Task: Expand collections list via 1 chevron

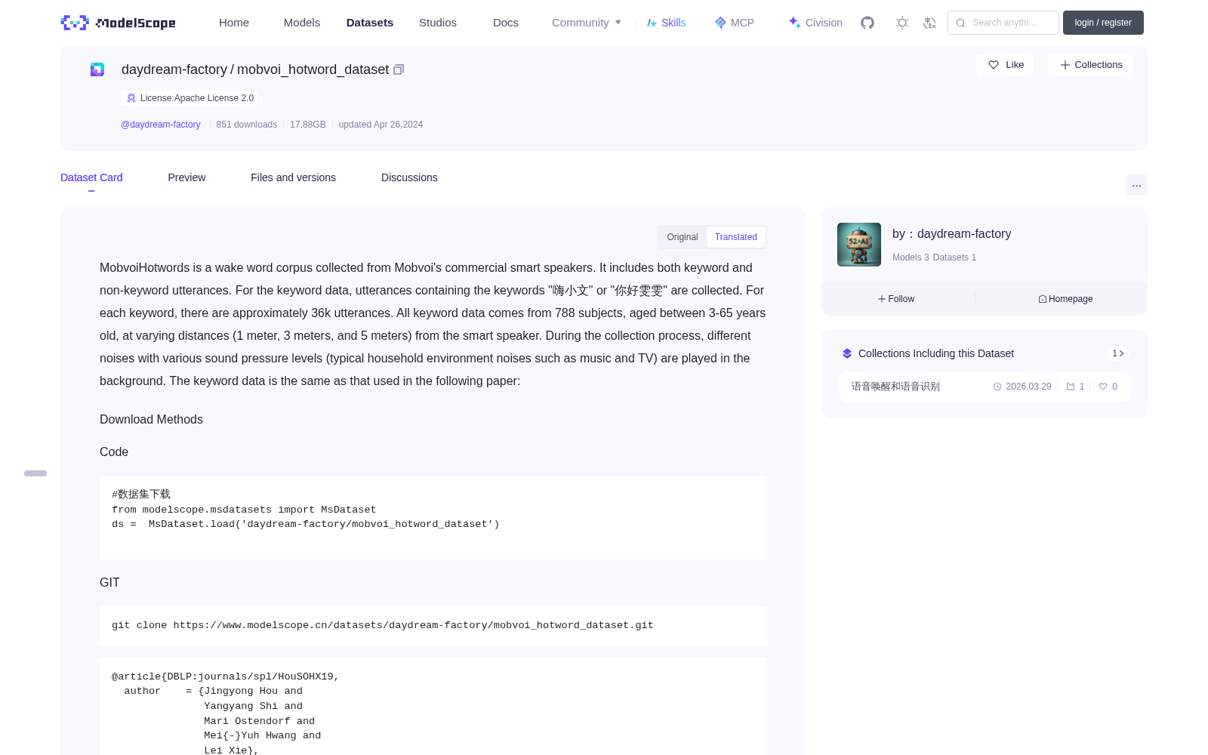Action: pyautogui.click(x=1118, y=353)
